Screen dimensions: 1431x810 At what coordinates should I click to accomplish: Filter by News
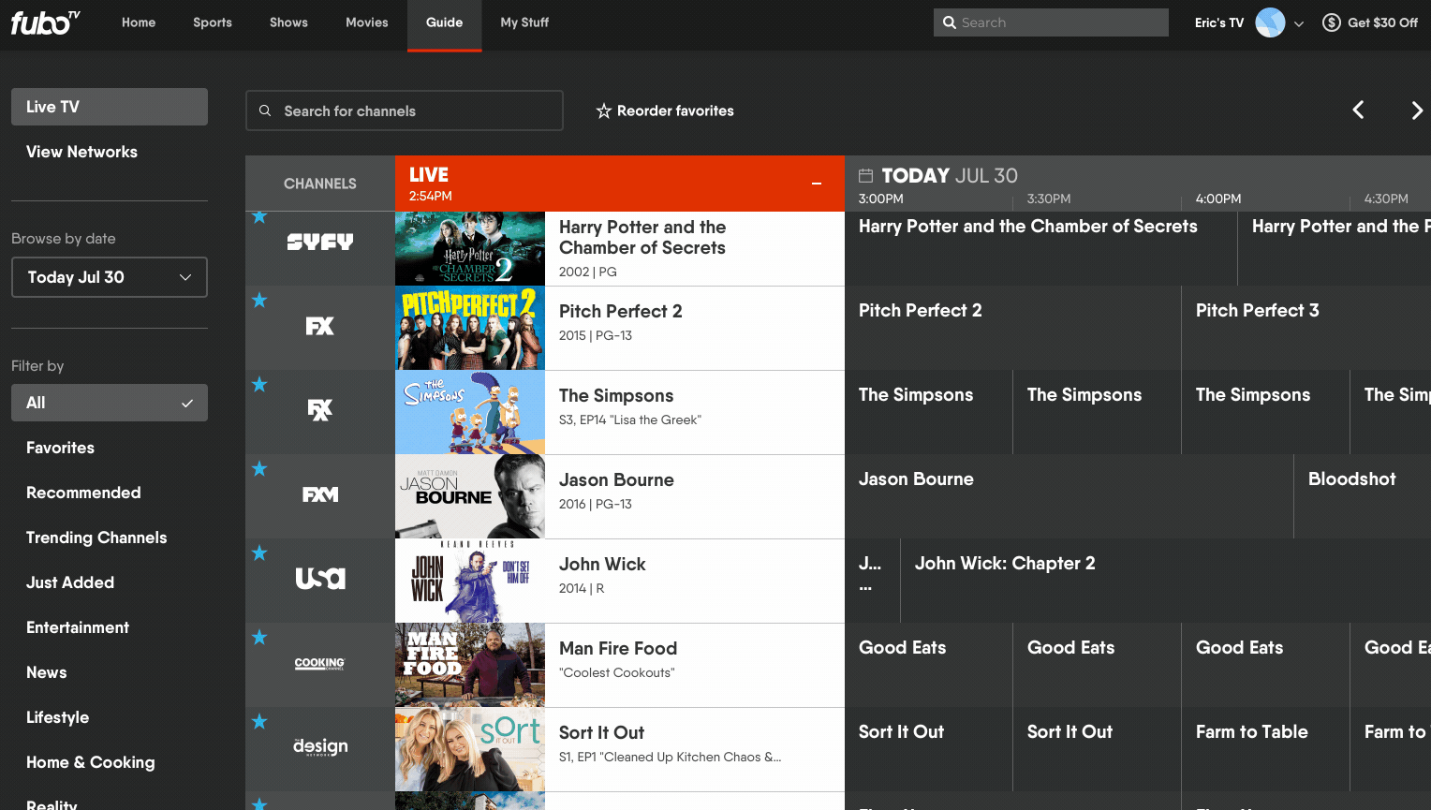pos(47,672)
